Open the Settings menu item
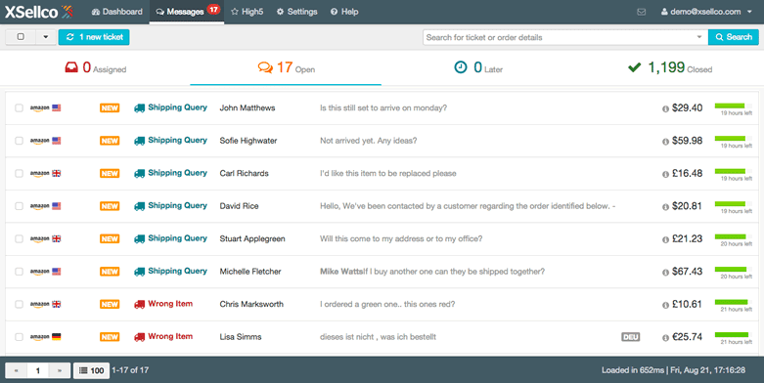 point(296,12)
